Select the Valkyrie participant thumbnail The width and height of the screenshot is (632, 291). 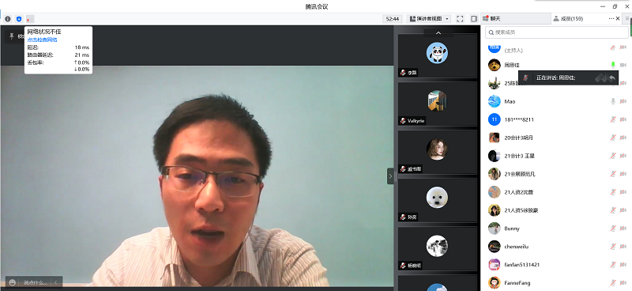coord(438,104)
